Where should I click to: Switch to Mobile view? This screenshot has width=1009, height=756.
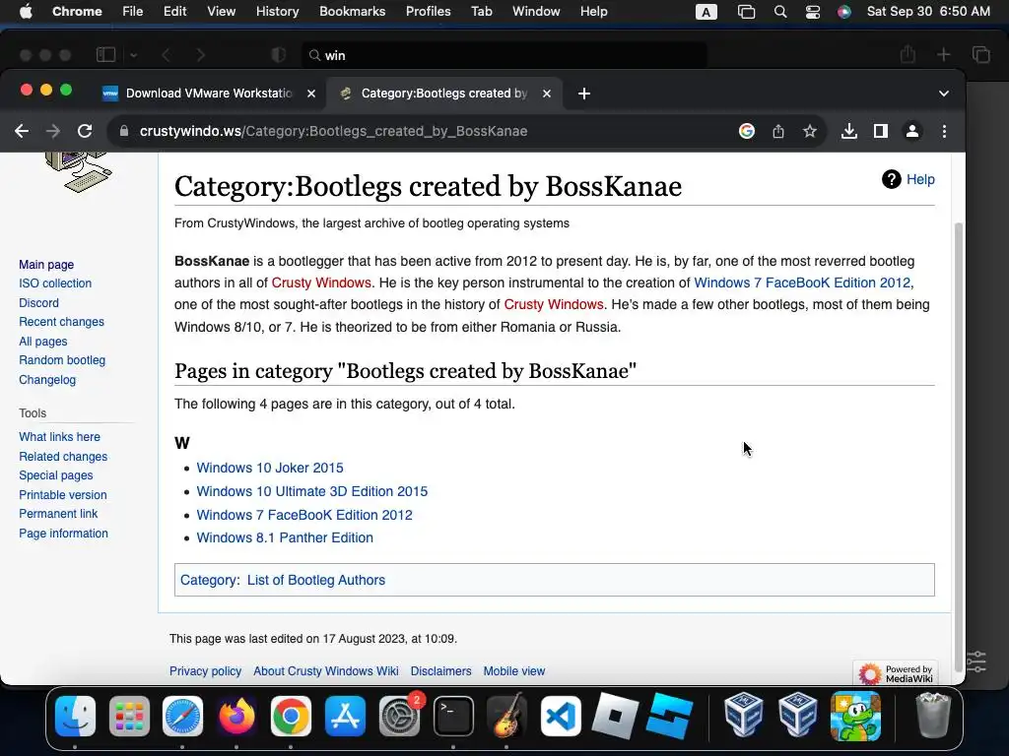[x=514, y=671]
